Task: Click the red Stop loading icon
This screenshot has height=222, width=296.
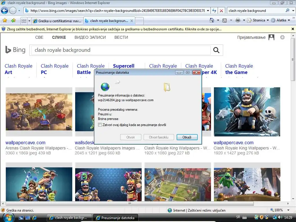Action: (221, 11)
